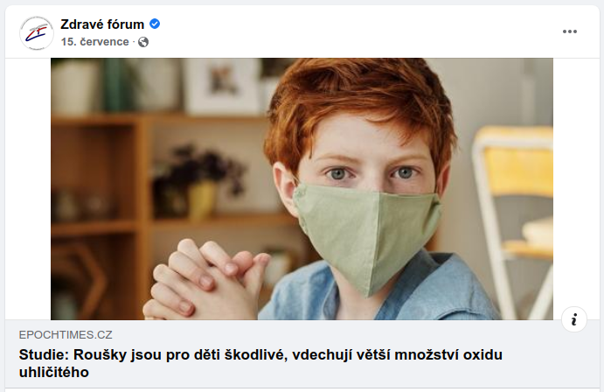604x392 pixels.
Task: Click the words "oxidu" at headline end
Action: (483, 354)
